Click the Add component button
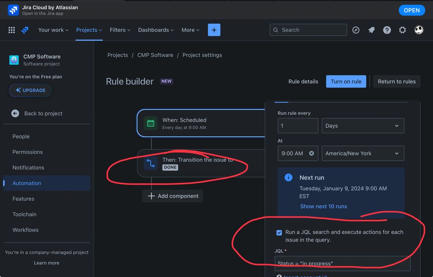Viewport: 433px width, 277px height. point(173,196)
